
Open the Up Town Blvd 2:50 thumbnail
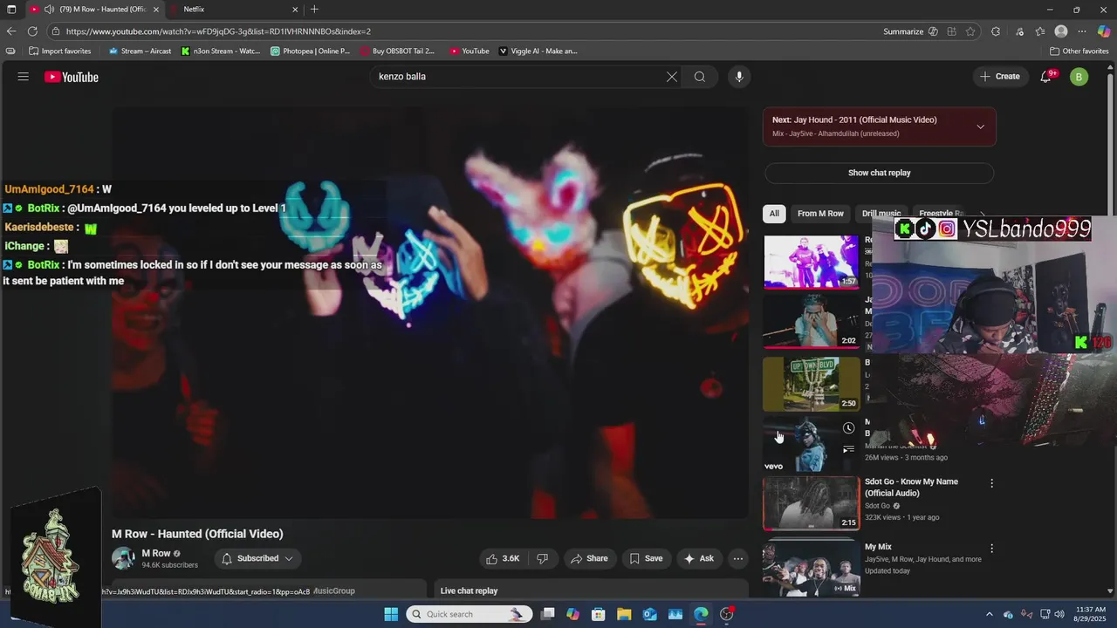pyautogui.click(x=812, y=384)
